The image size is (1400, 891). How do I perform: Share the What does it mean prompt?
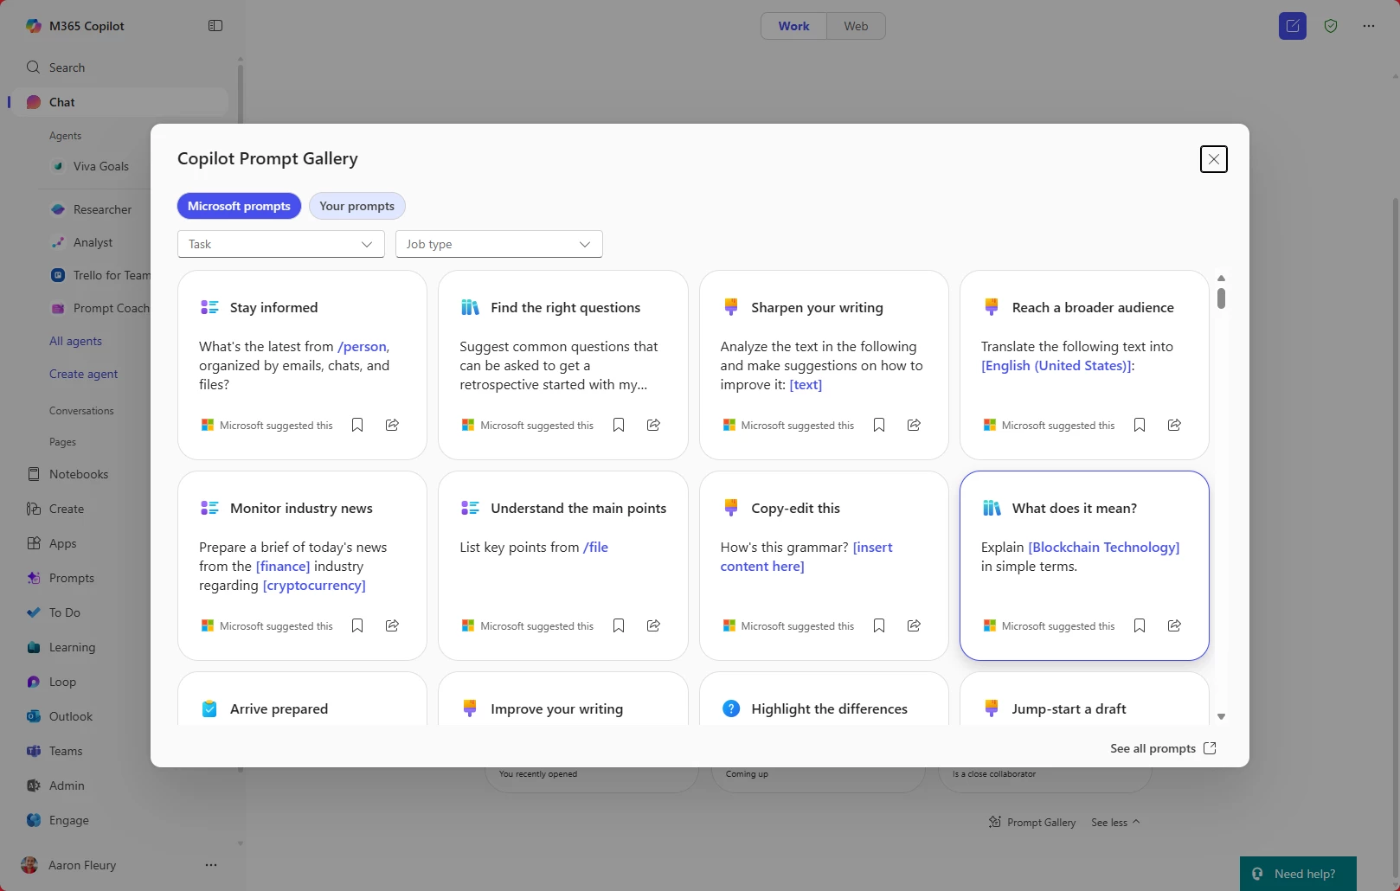[x=1174, y=625]
